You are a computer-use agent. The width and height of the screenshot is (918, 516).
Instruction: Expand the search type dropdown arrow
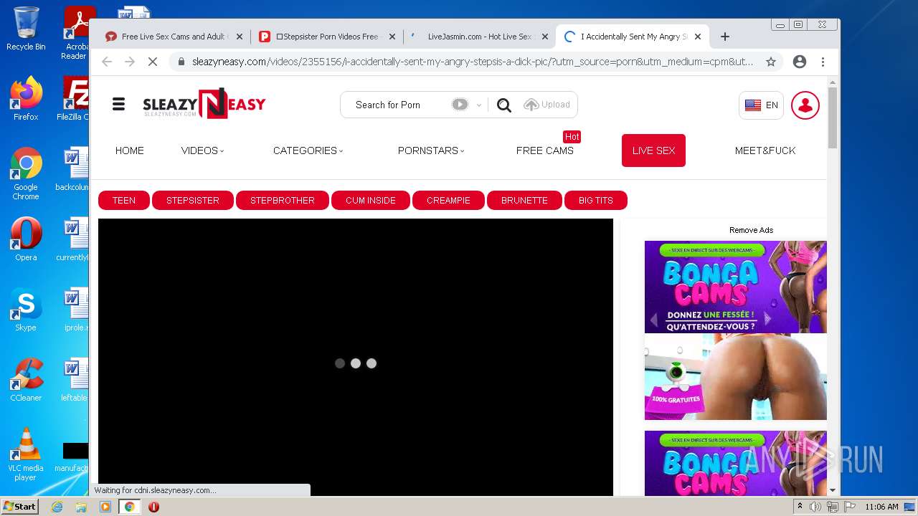point(479,105)
